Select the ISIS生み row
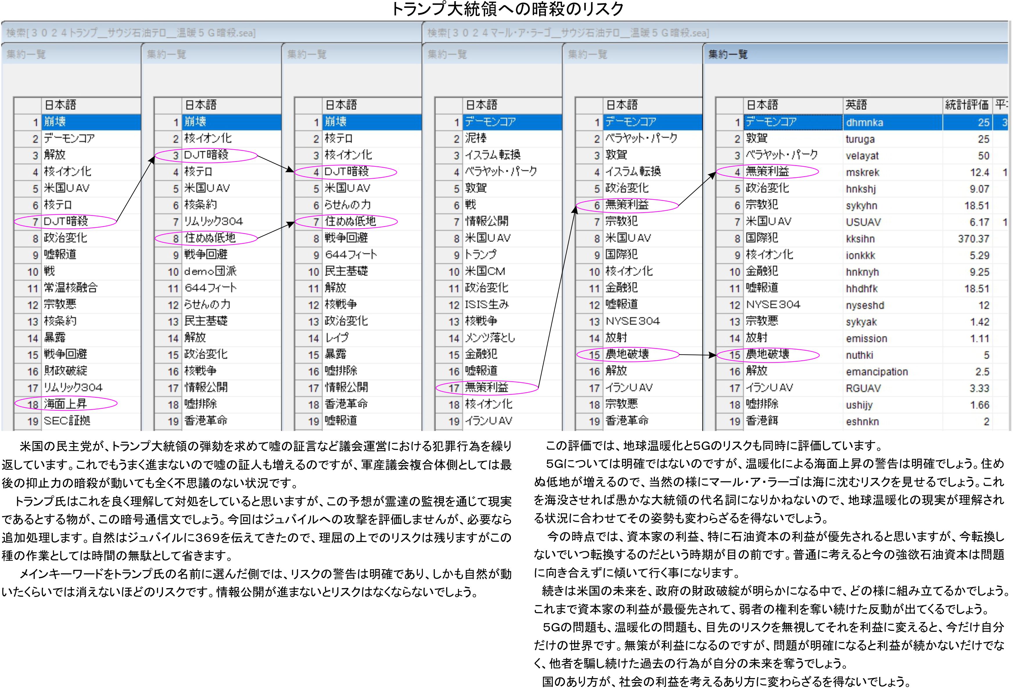 click(487, 304)
